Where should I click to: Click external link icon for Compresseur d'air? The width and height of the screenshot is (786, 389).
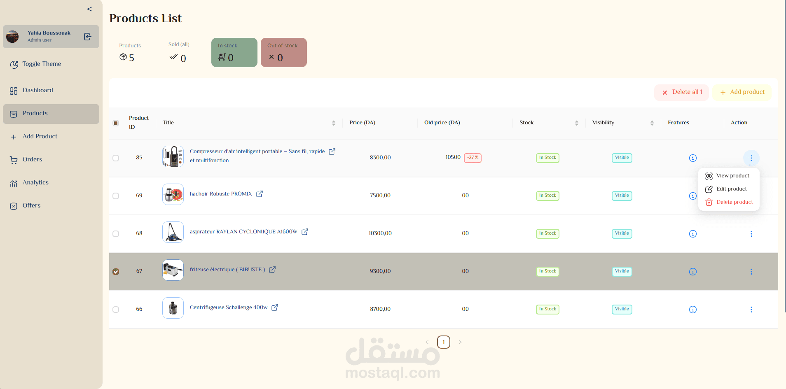coord(332,151)
